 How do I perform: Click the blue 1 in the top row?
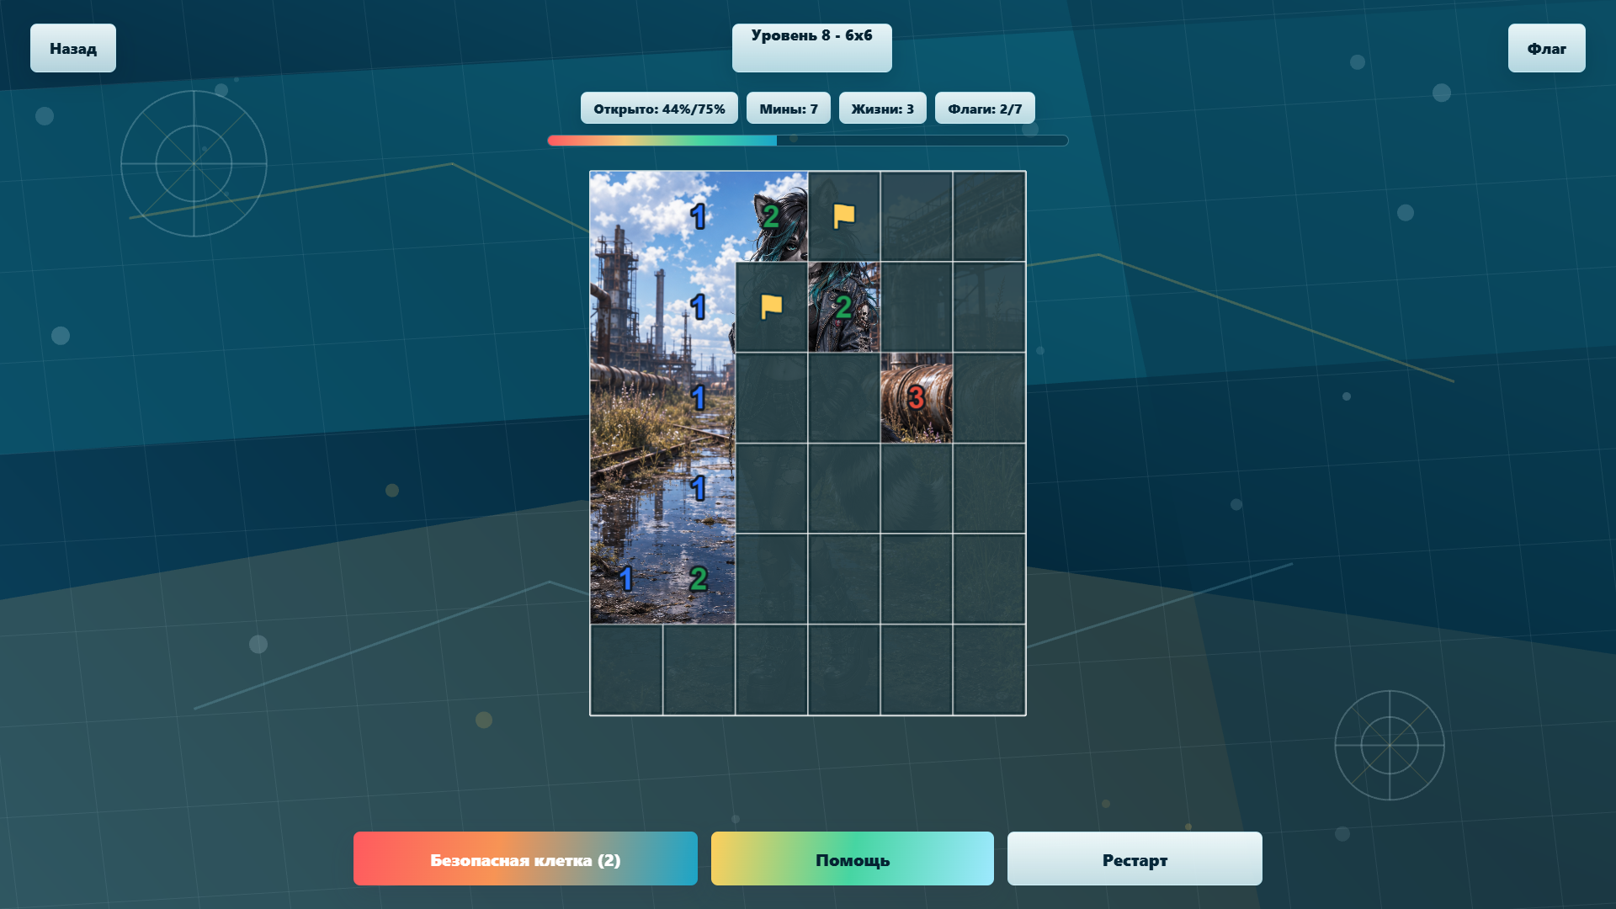pos(699,216)
